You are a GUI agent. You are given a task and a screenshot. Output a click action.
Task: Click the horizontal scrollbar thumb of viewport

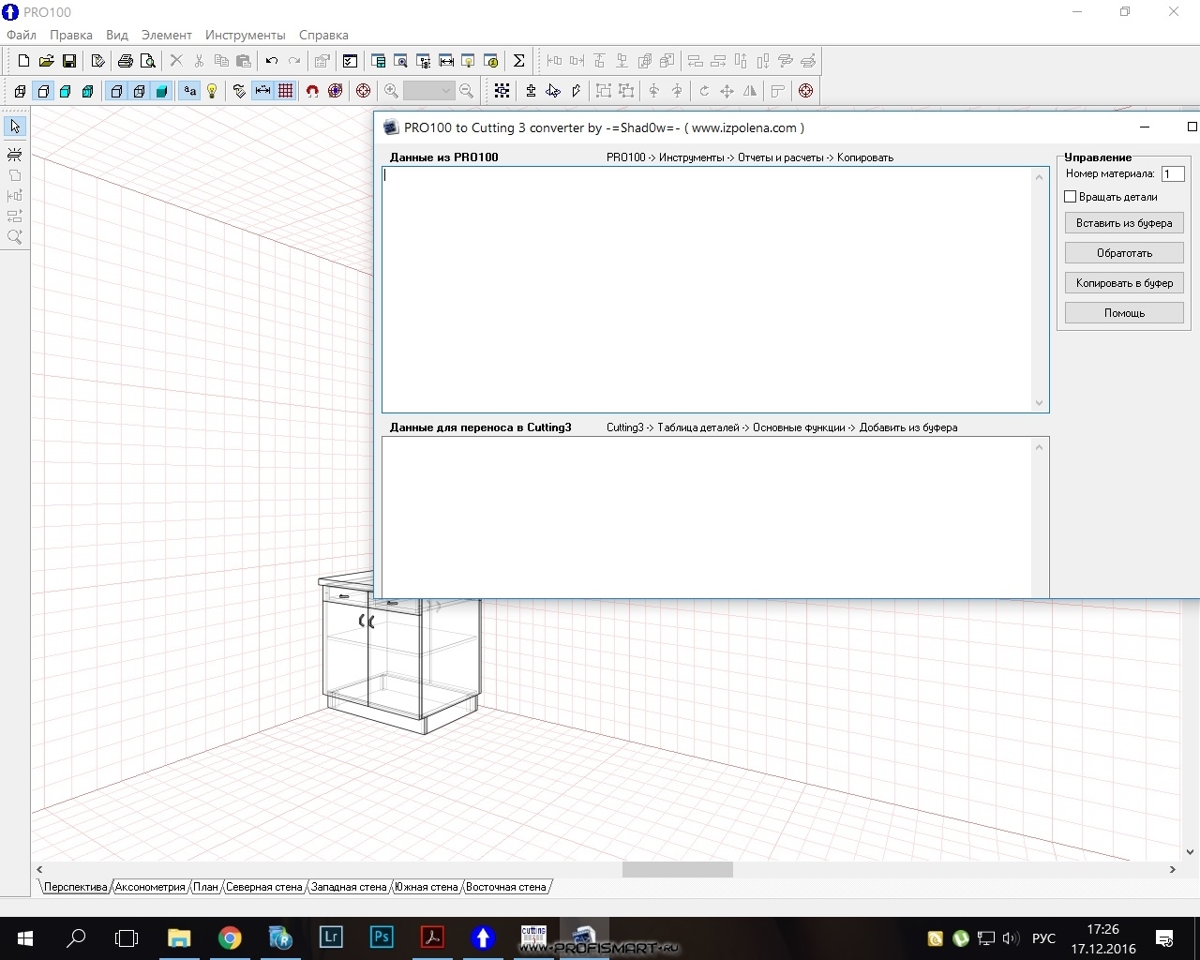pos(678,870)
